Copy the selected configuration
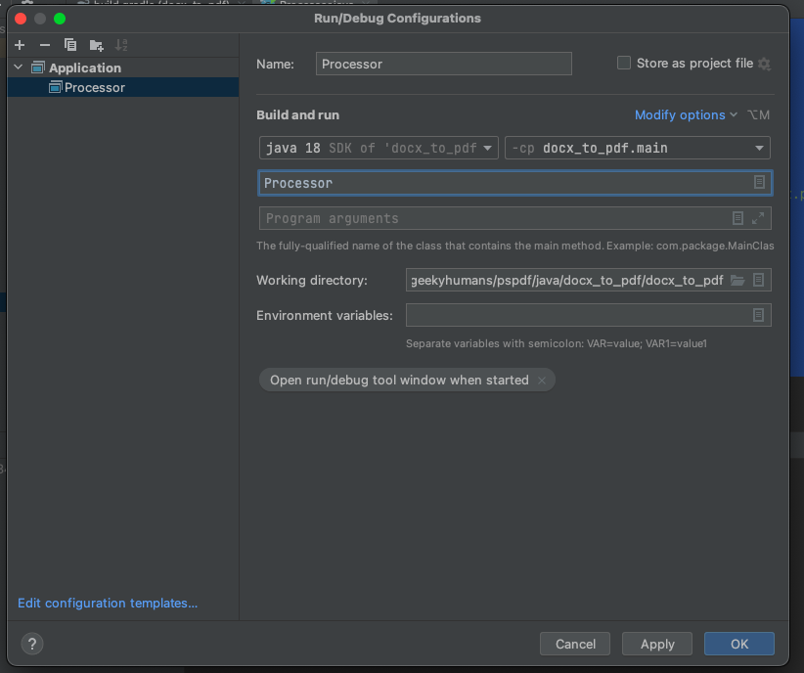Viewport: 804px width, 673px height. tap(70, 45)
